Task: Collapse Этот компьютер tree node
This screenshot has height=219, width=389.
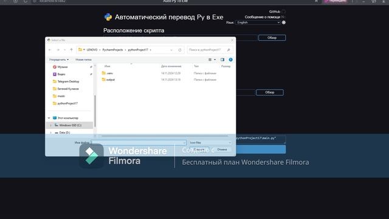Action: coord(49,118)
